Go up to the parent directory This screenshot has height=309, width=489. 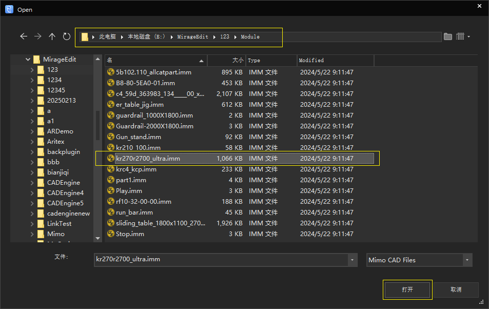click(52, 36)
